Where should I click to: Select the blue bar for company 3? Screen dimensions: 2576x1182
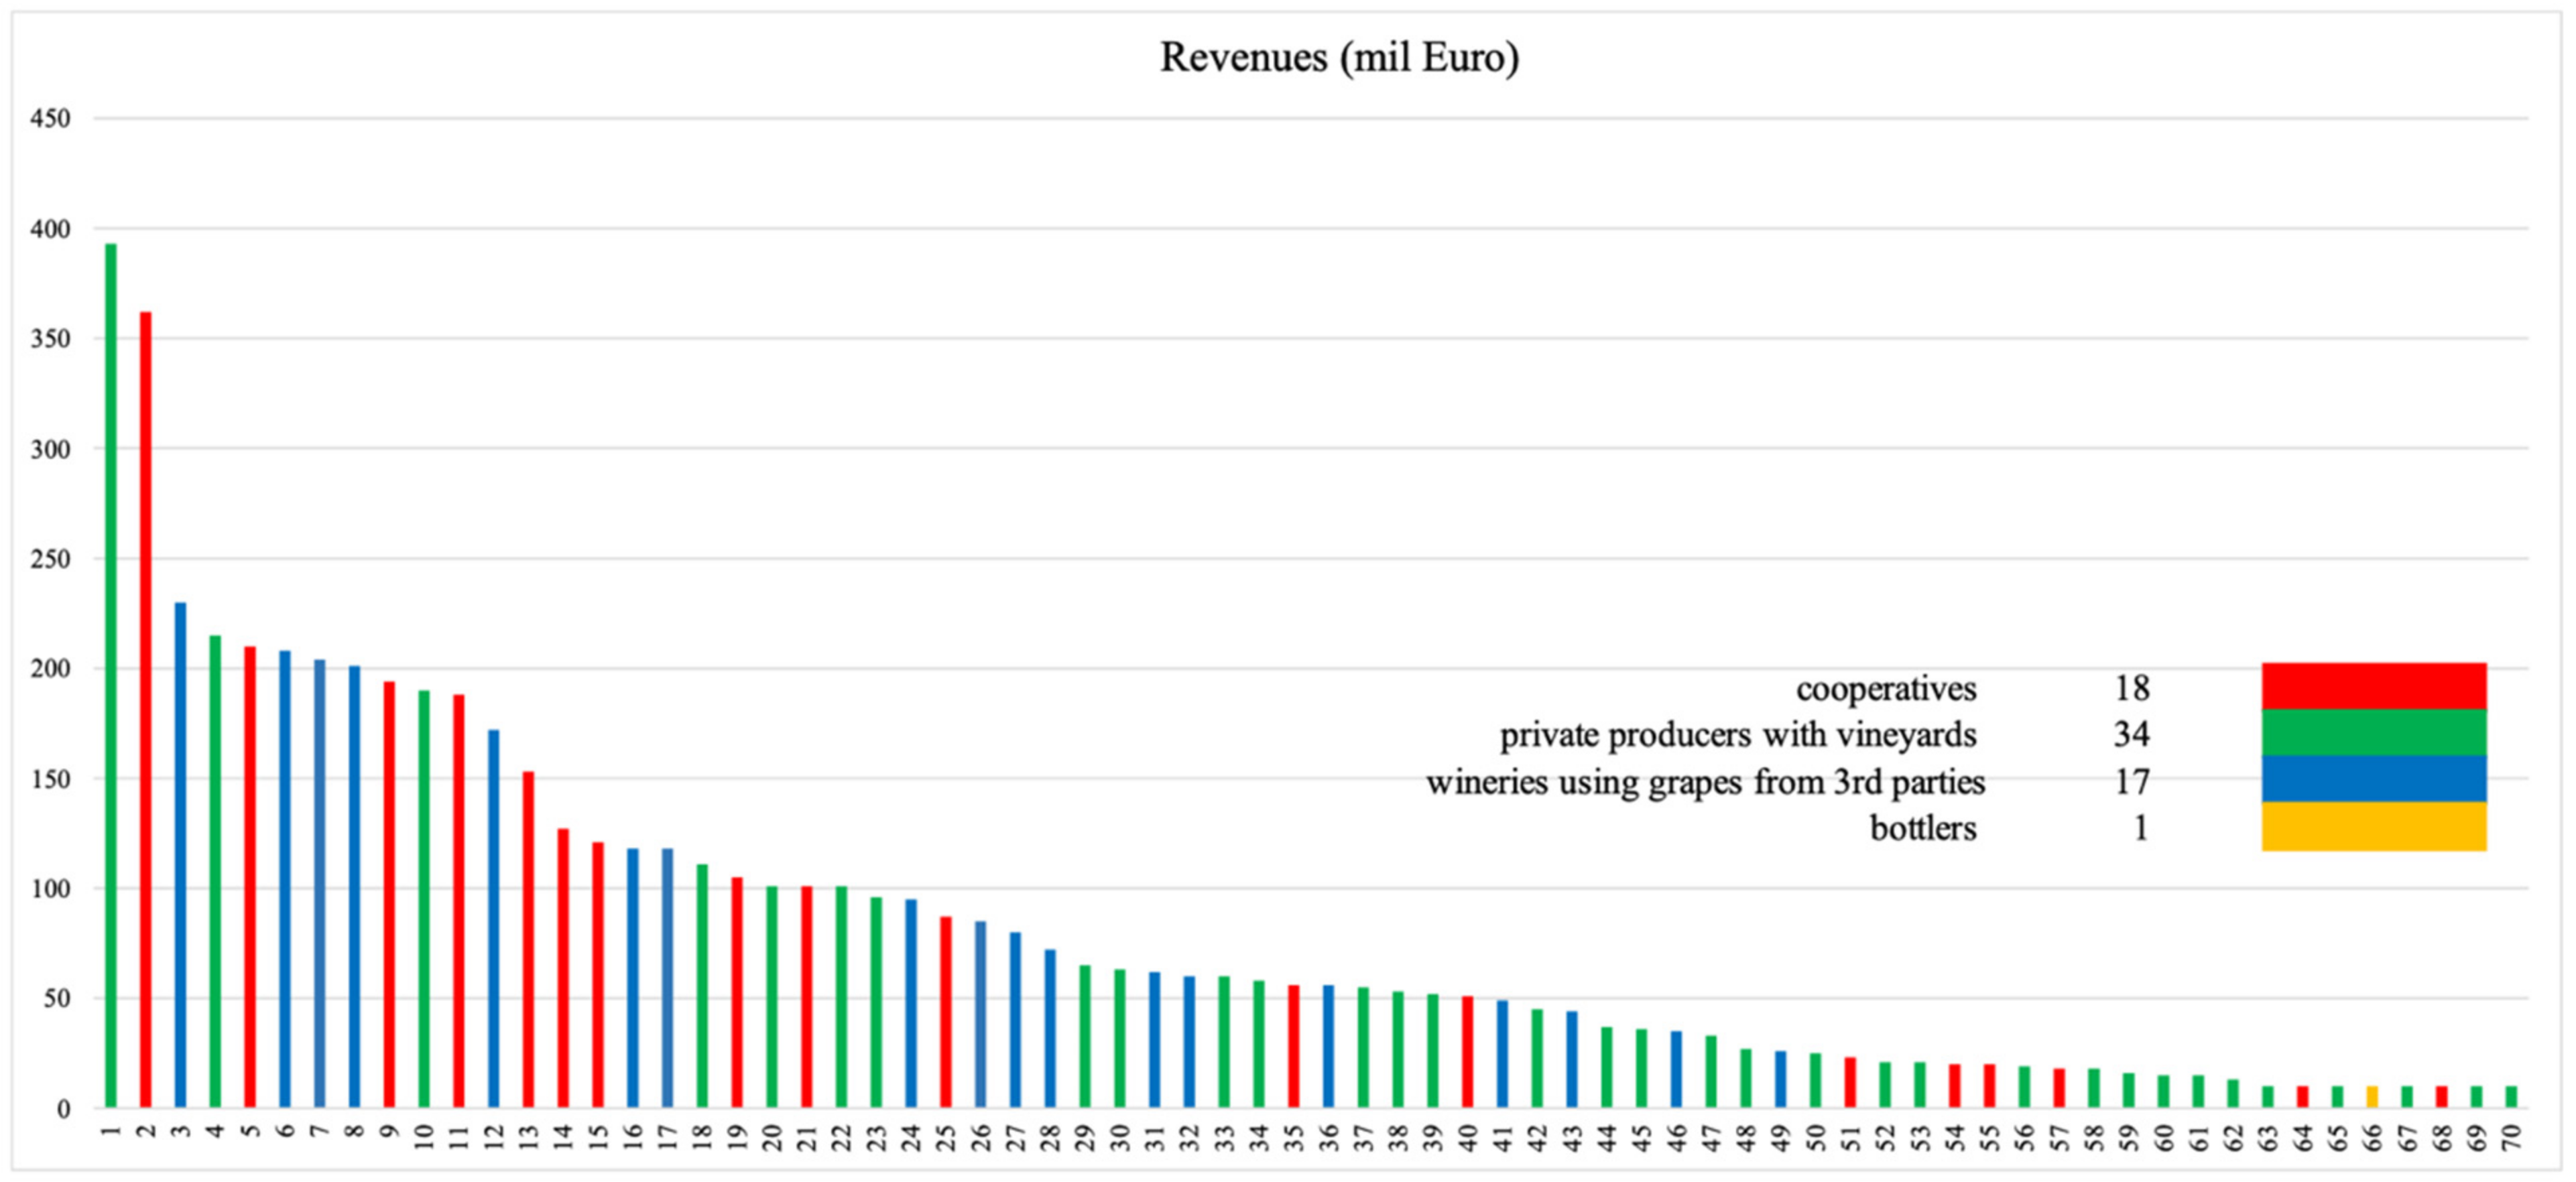(180, 854)
